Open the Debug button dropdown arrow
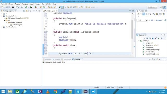Image resolution: width=167 pixels, height=94 pixels. point(24,7)
